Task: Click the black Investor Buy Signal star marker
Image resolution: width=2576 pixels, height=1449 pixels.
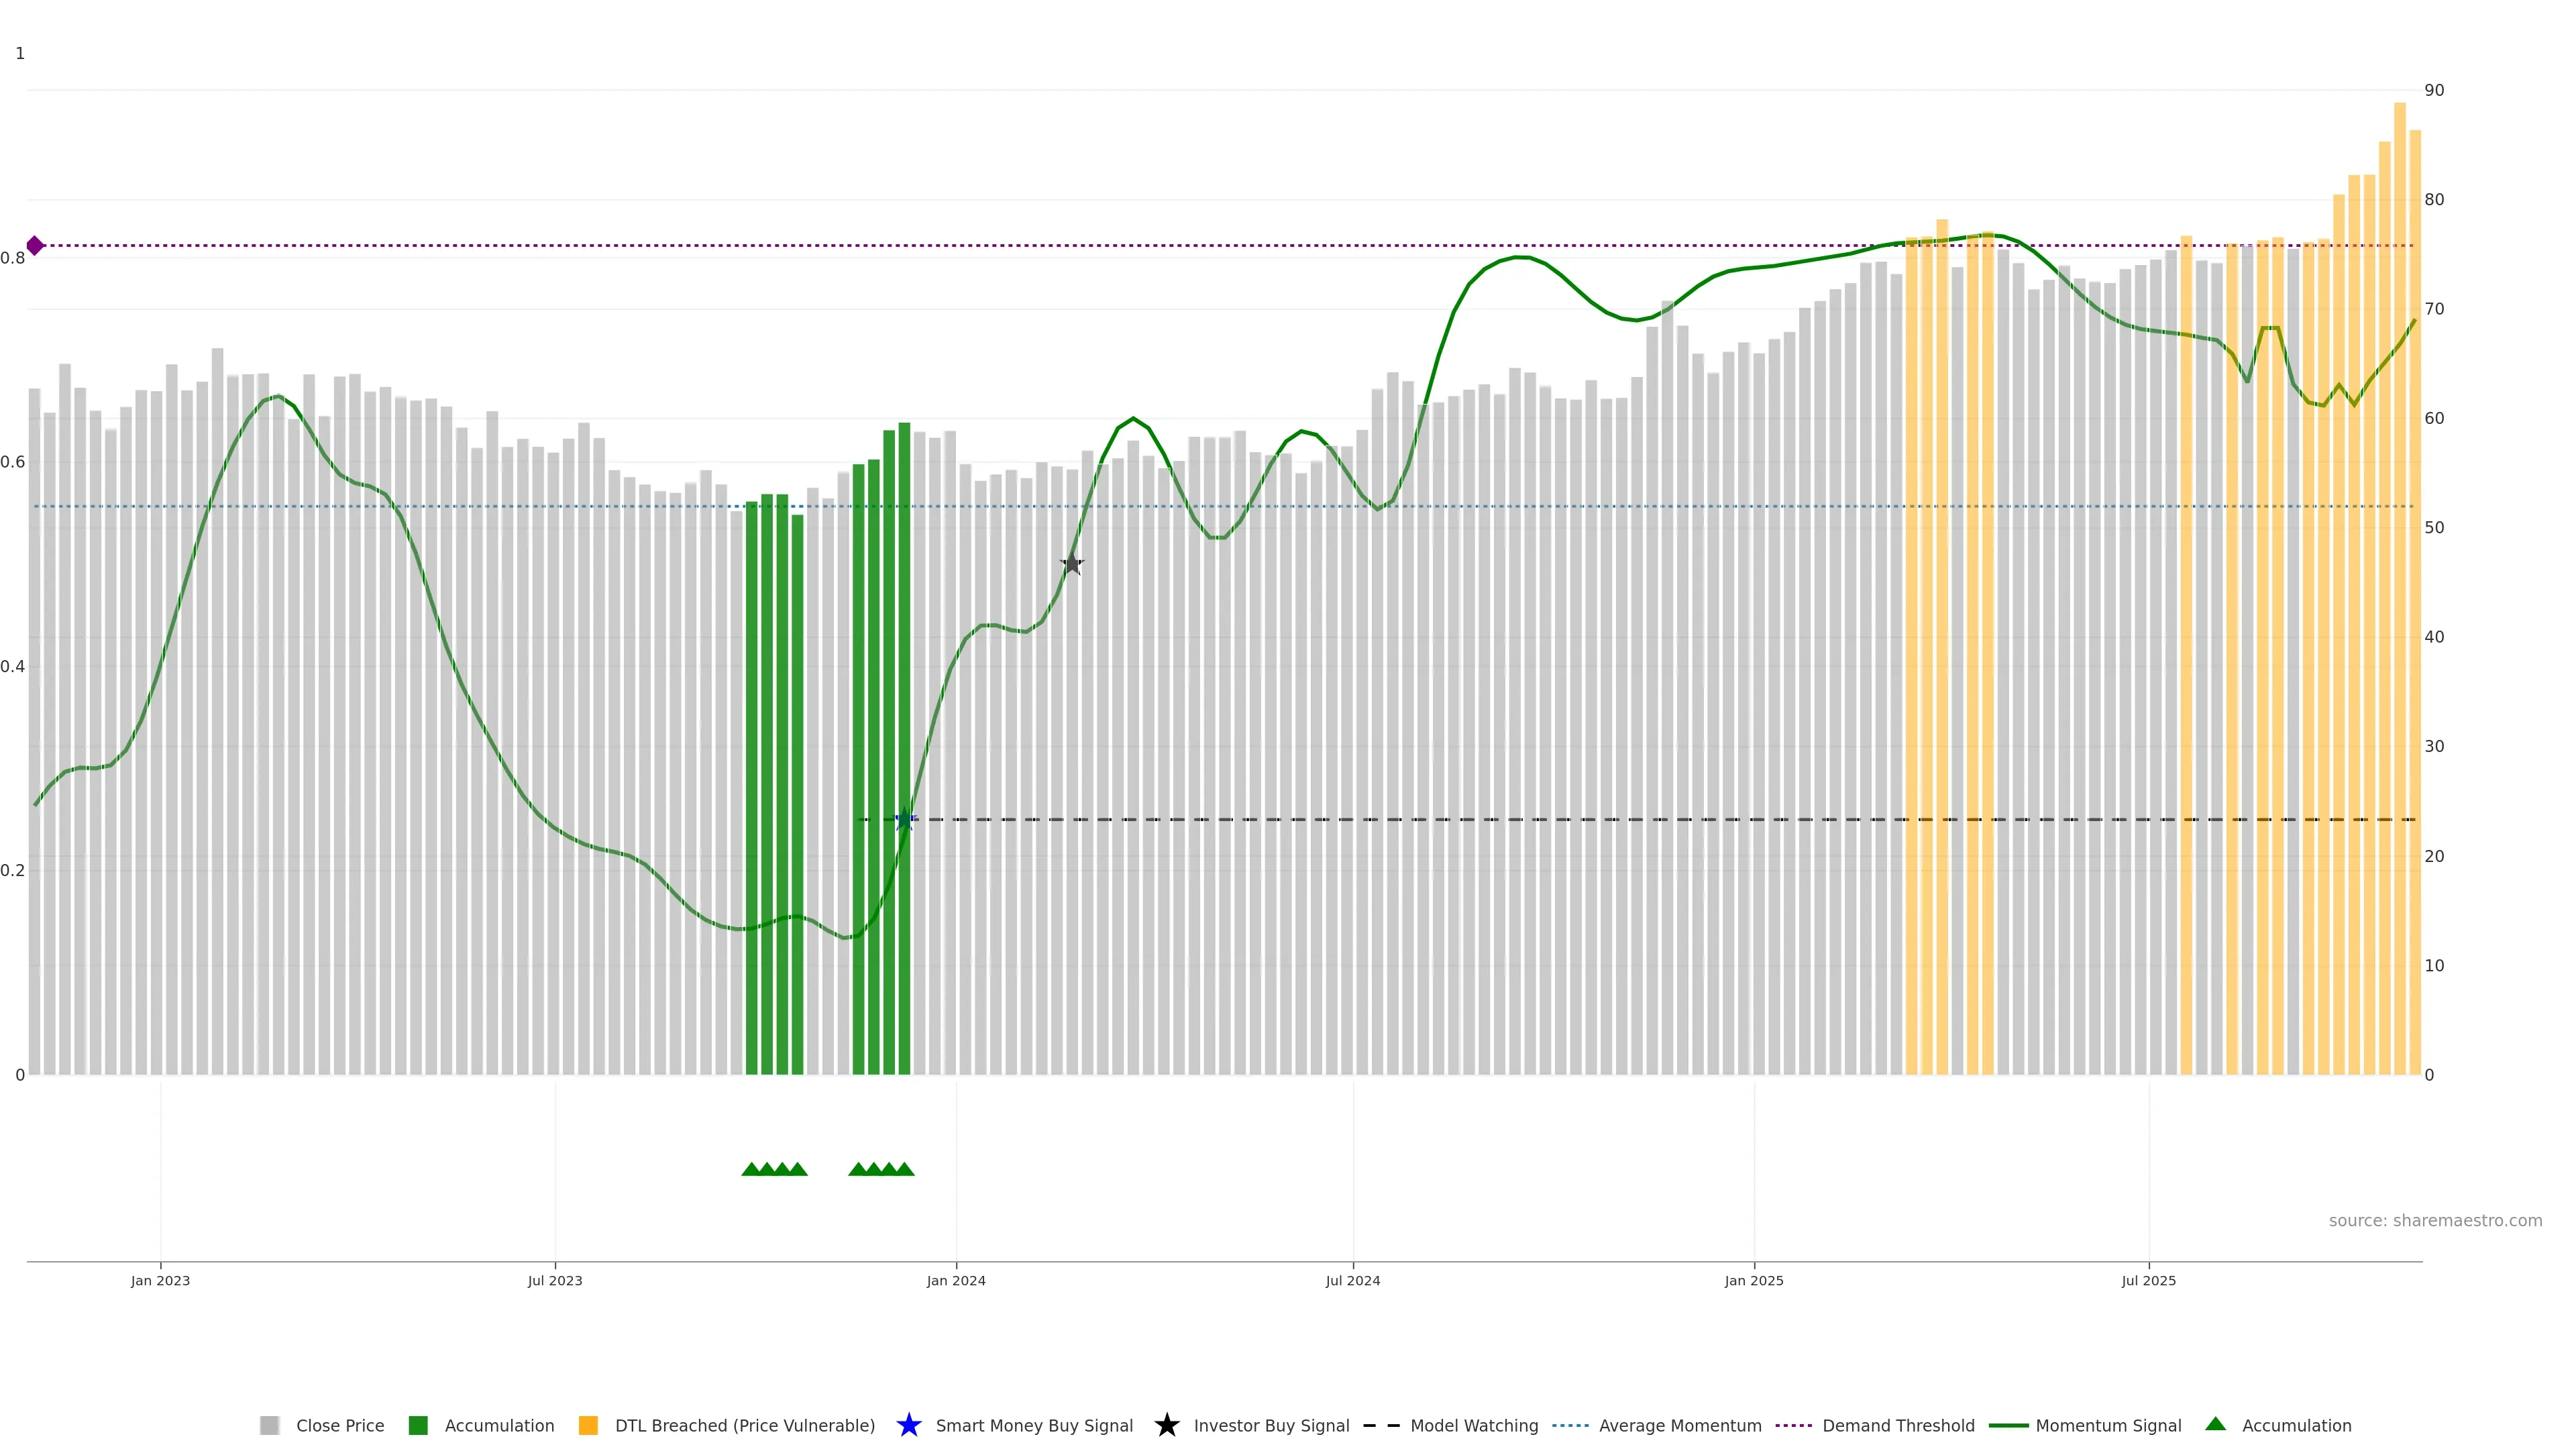Action: click(x=1071, y=564)
